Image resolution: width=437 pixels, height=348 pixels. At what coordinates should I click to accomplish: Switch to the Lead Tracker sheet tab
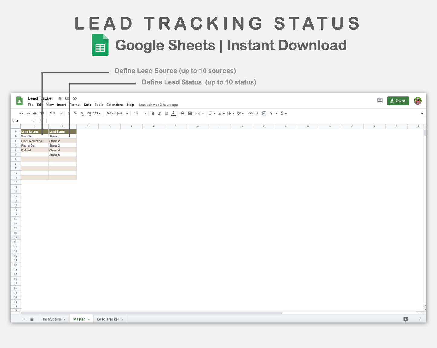108,319
